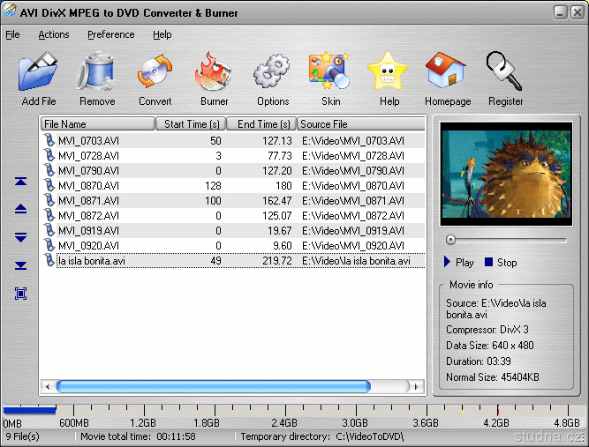Click the preview seek slider handle
This screenshot has height=447, width=589.
[x=450, y=239]
